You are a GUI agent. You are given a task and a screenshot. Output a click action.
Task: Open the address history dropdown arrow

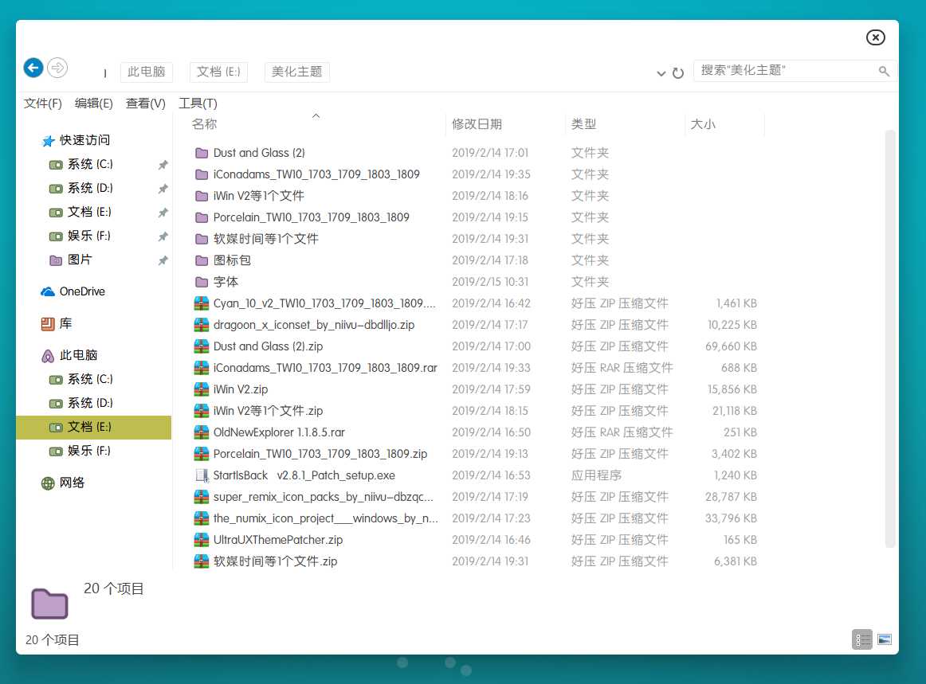click(661, 73)
